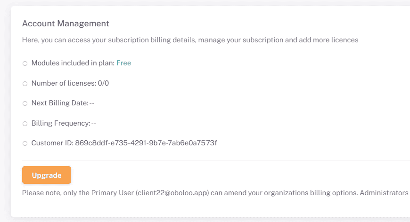
Task: Click the Billing Frequency dashes value
Action: pos(94,124)
